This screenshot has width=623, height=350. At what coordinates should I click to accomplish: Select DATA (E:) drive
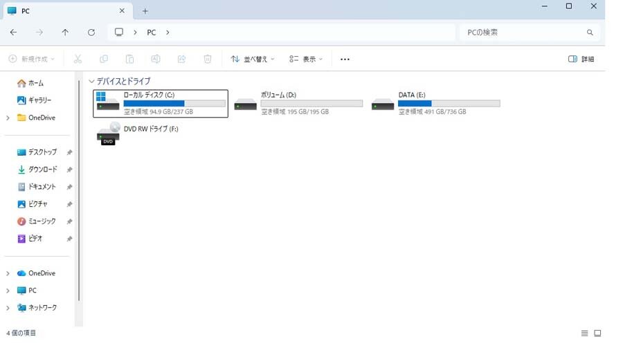(x=435, y=104)
